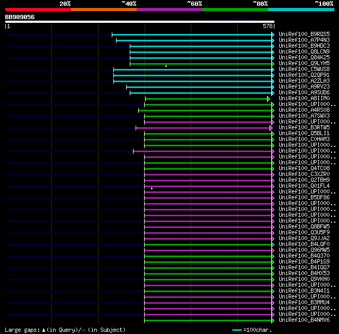The width and height of the screenshot is (339, 334).
Task: Click the yellow query-gap triangle in the legend
Action: [43, 330]
